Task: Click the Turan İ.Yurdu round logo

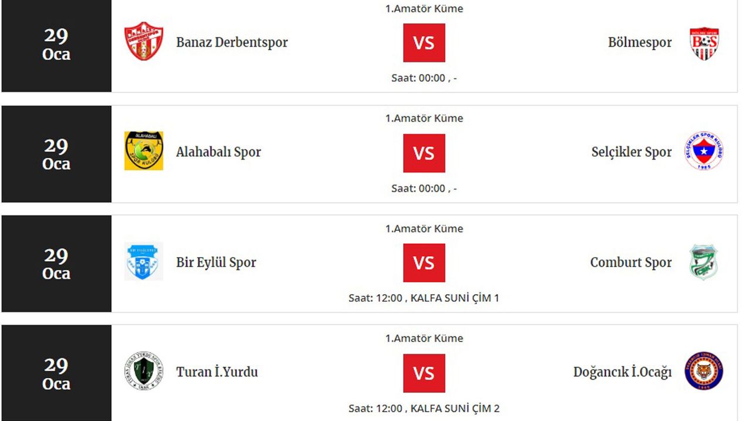Action: pos(144,371)
